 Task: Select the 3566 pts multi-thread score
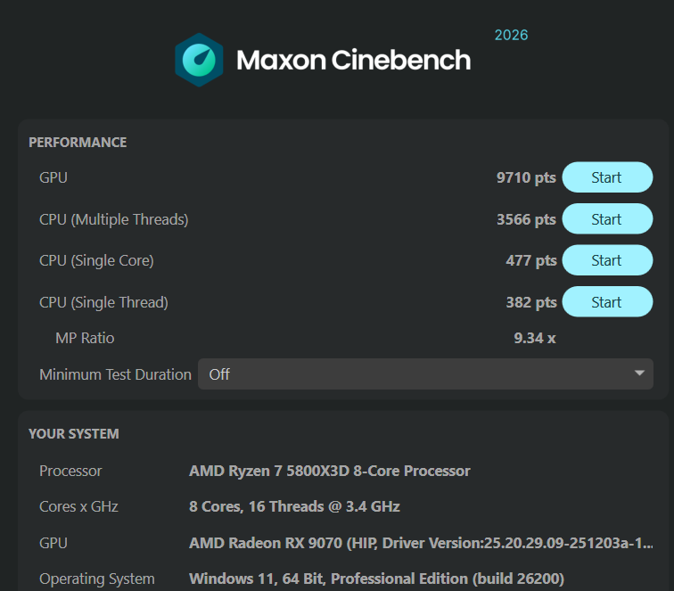526,219
